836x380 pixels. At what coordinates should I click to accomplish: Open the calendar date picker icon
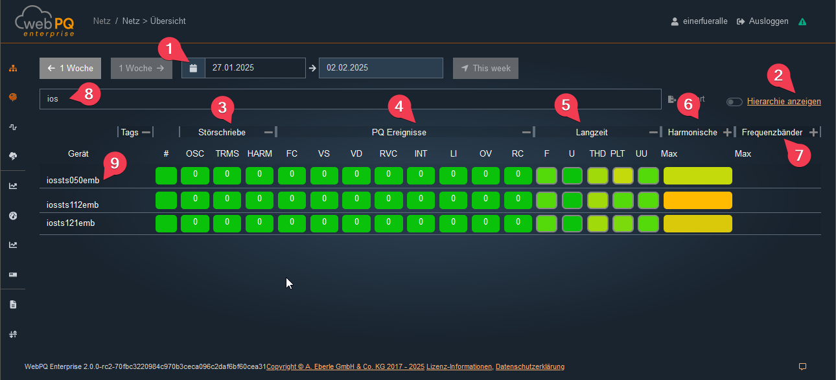pyautogui.click(x=193, y=68)
